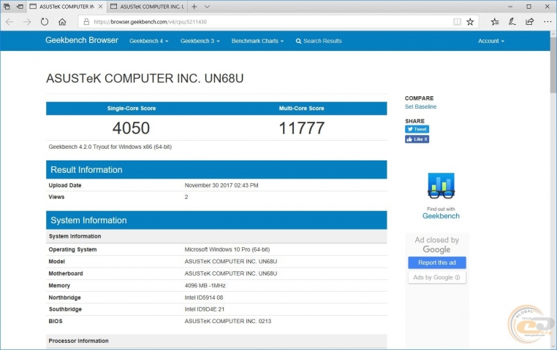
Task: Click the magnifier icon beside Search Results
Action: [x=298, y=41]
